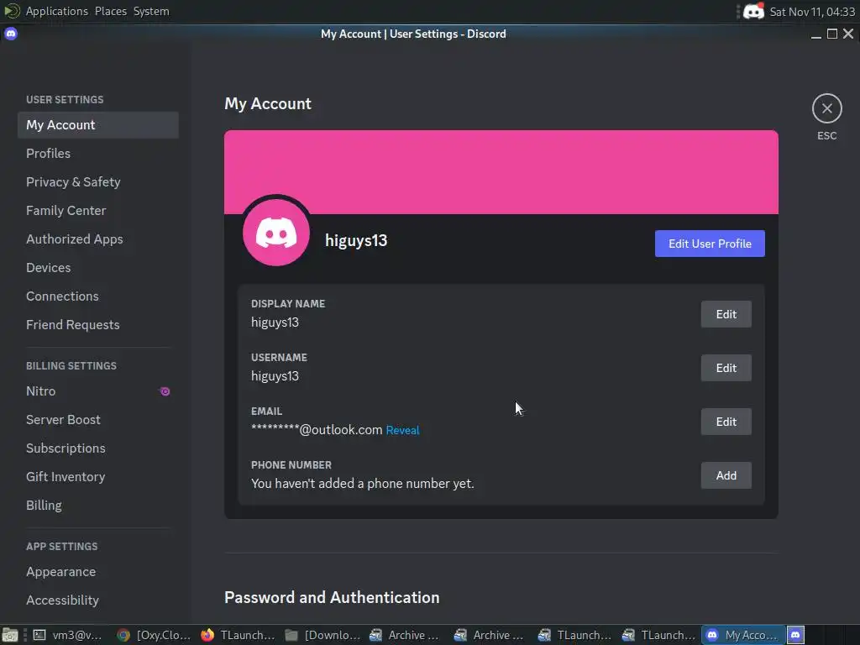Open Connections settings
860x645 pixels.
[98, 296]
